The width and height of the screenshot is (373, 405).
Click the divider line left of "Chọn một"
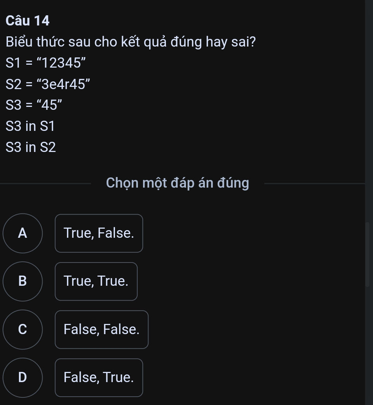pyautogui.click(x=45, y=184)
